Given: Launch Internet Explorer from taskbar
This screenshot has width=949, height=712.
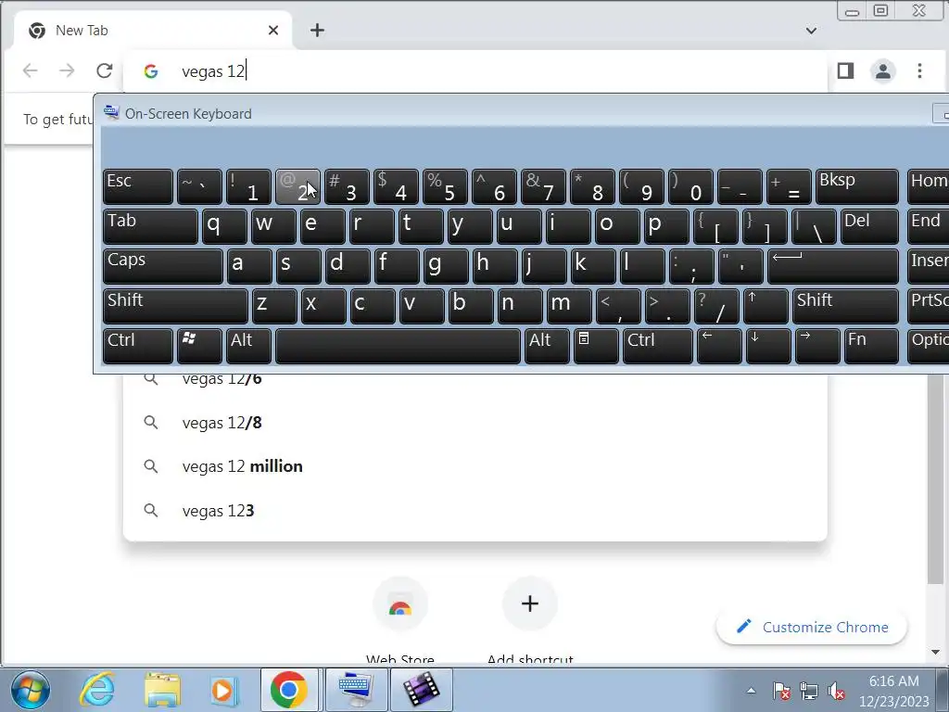Looking at the screenshot, I should [x=96, y=690].
